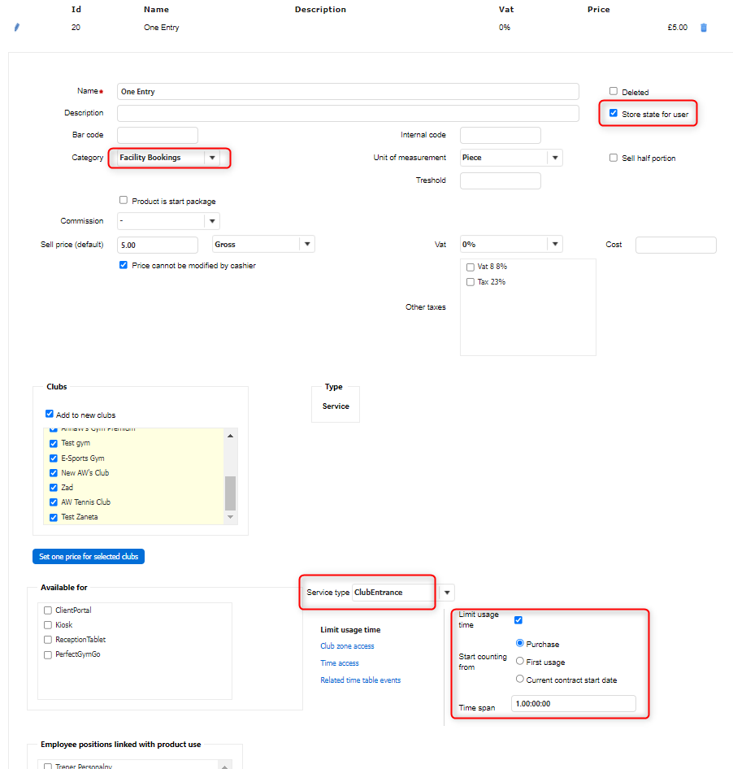The width and height of the screenshot is (733, 769).
Task: Open the Category dropdown
Action: pos(212,158)
